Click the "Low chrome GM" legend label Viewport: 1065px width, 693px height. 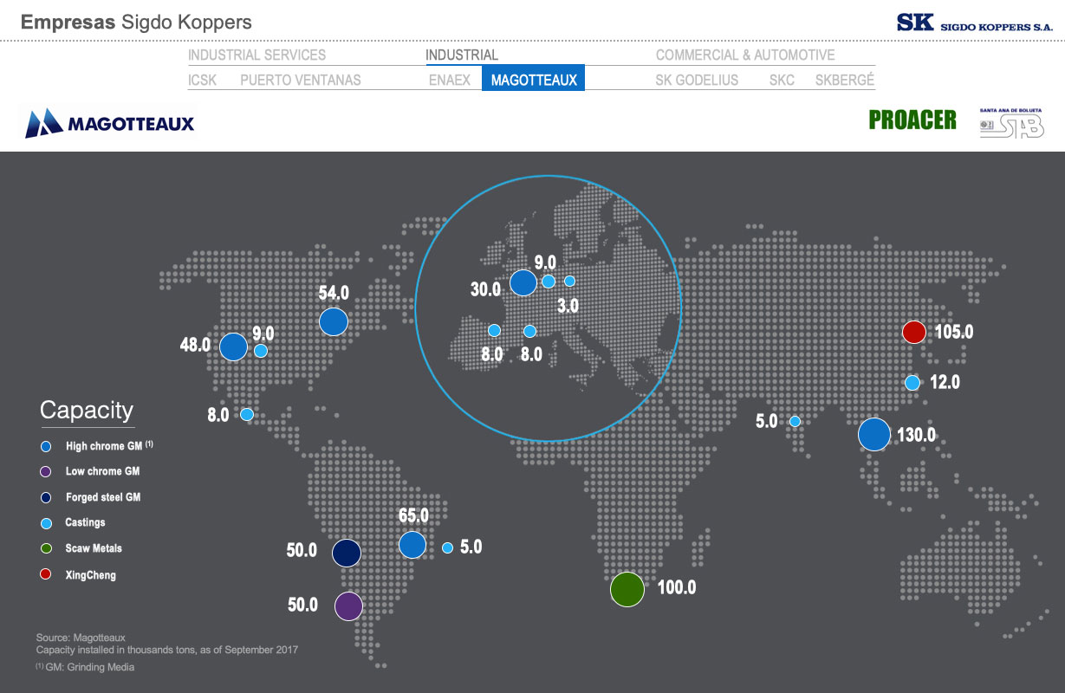pyautogui.click(x=102, y=472)
